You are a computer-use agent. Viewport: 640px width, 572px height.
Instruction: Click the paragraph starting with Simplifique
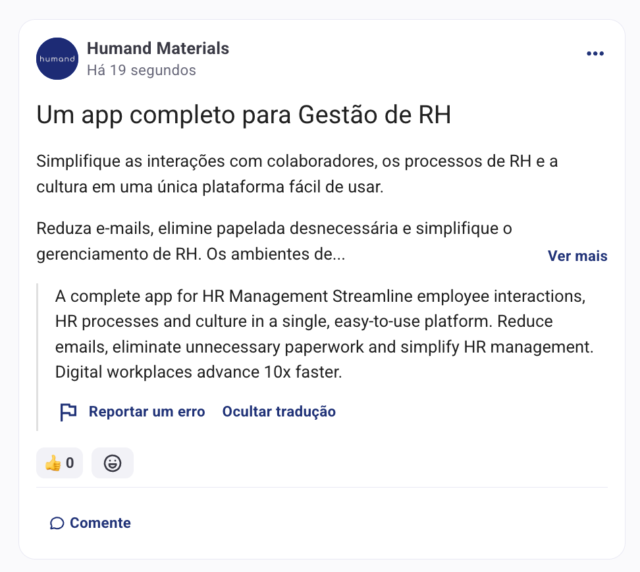pos(296,173)
